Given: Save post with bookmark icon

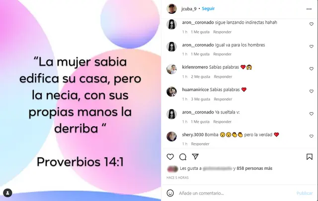Looking at the screenshot, I should (309, 157).
